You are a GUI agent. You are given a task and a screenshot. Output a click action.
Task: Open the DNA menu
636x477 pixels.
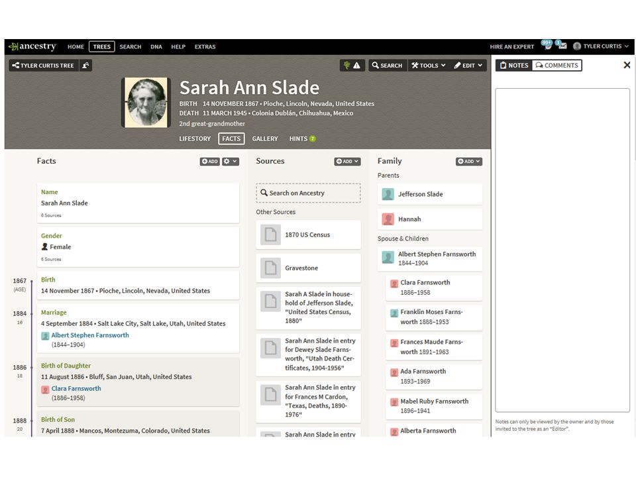point(156,46)
